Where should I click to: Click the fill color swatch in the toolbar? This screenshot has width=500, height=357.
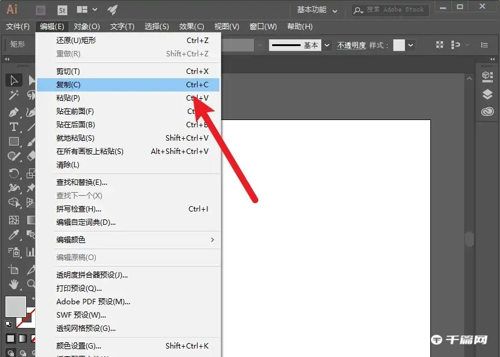[x=16, y=306]
